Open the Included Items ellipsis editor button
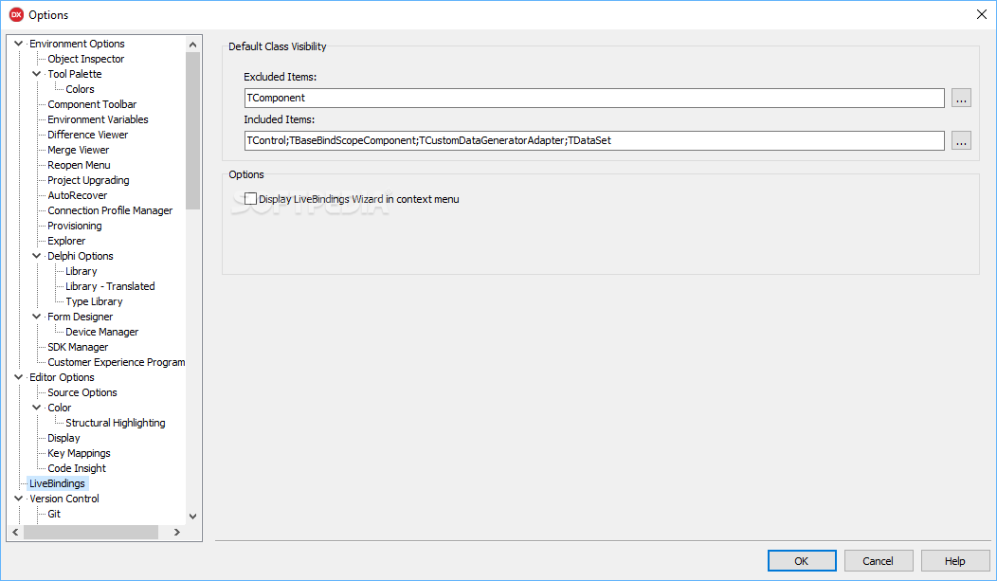Screen dimensions: 997x581 click(961, 140)
